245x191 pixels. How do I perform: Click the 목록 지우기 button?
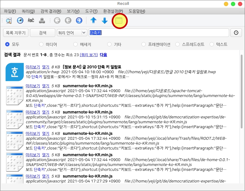(x=16, y=33)
